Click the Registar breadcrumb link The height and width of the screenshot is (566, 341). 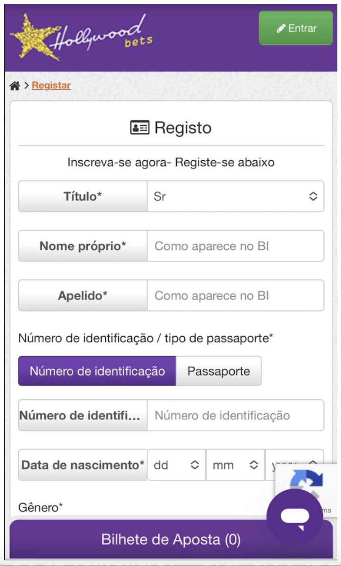[51, 86]
